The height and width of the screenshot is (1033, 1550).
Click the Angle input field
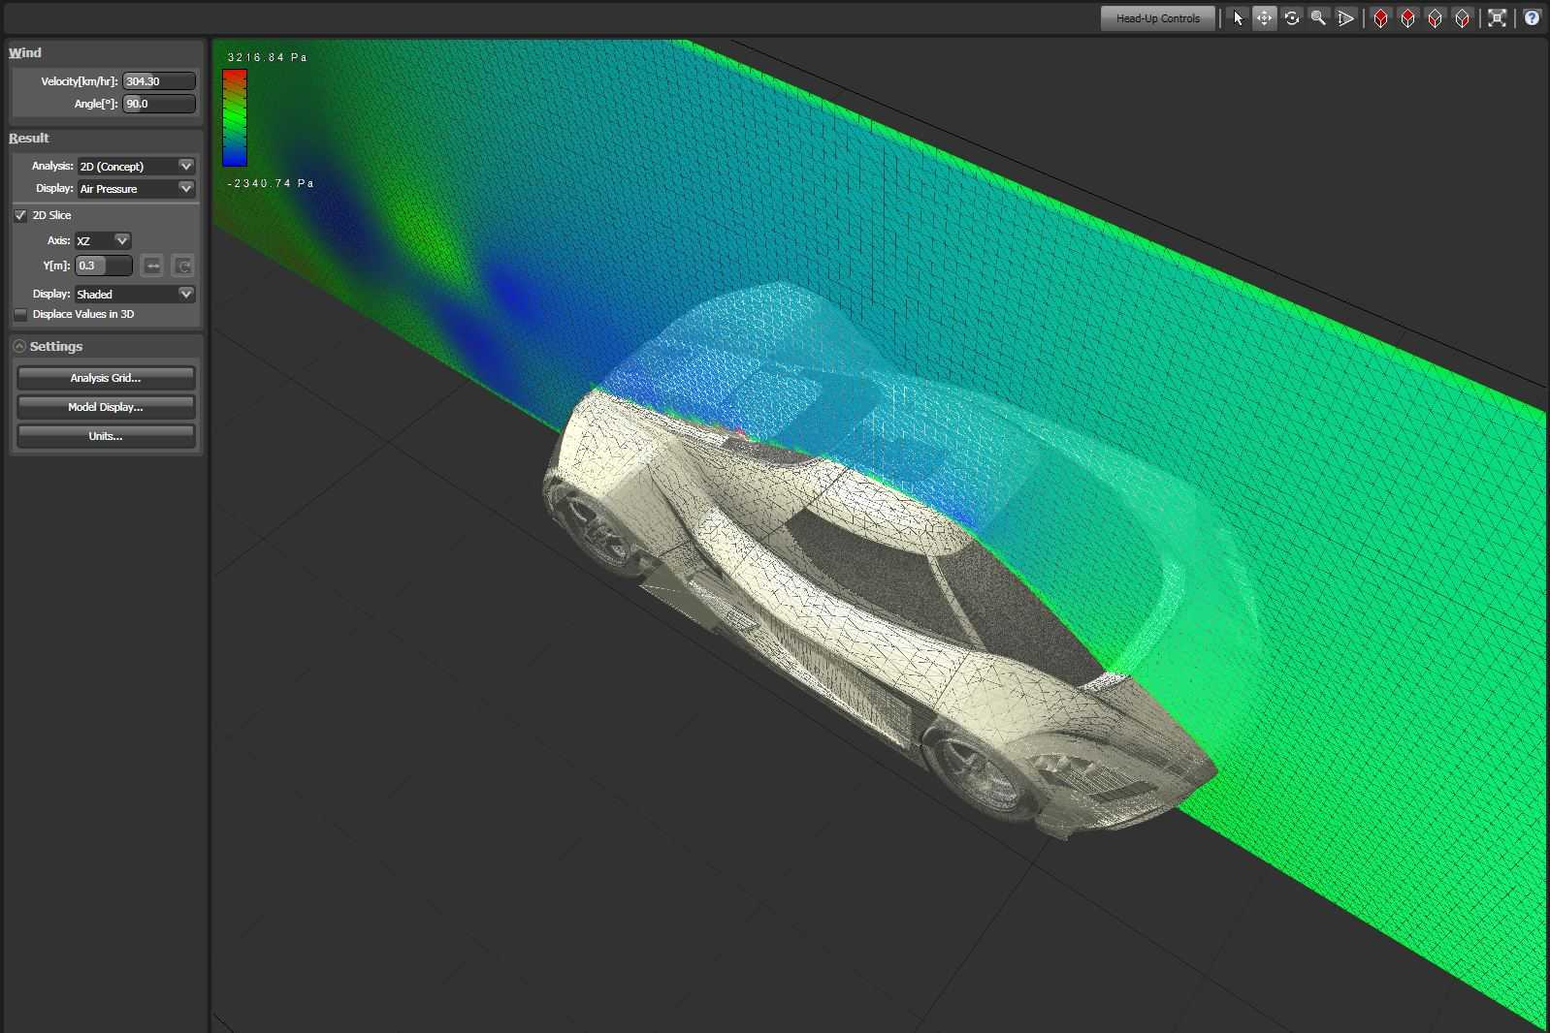pos(159,104)
